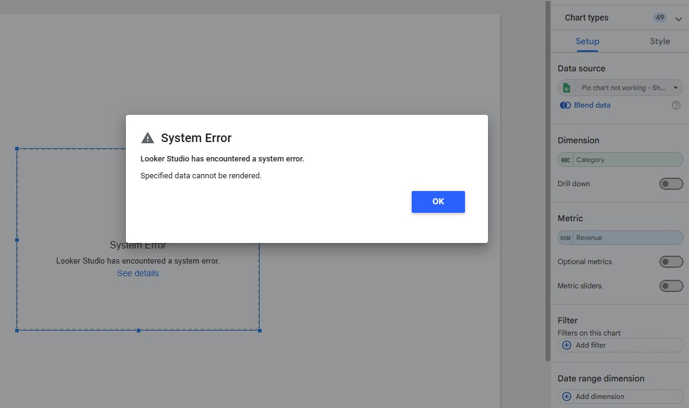Click the chart's top-left corner handle
Viewport: 689px width, 408px height.
[x=17, y=149]
